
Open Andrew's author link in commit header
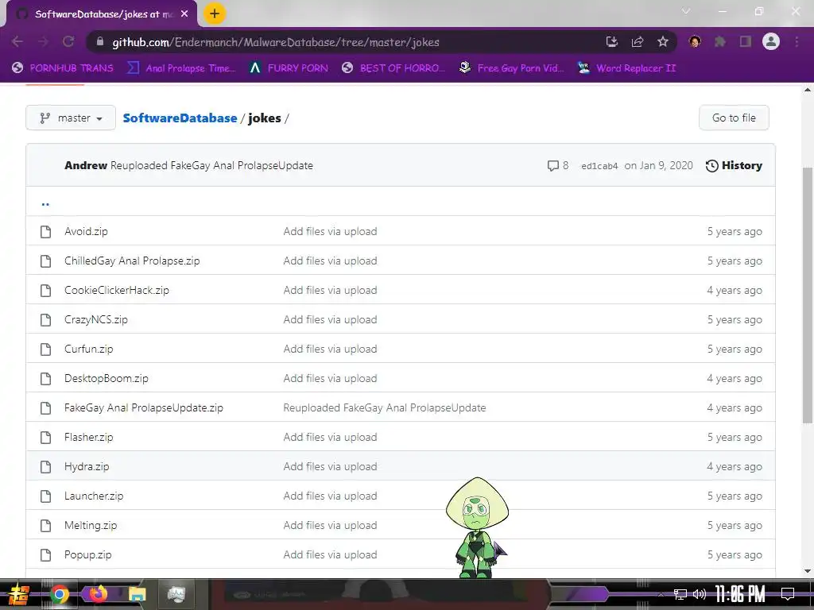pos(86,165)
